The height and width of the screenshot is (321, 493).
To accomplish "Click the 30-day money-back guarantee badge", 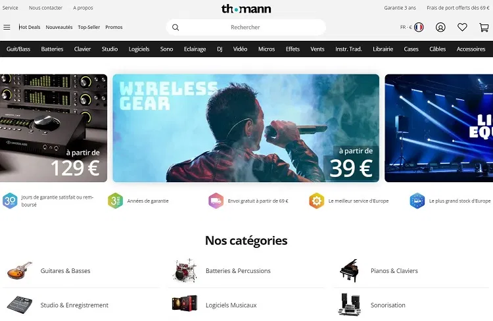I will [10, 201].
